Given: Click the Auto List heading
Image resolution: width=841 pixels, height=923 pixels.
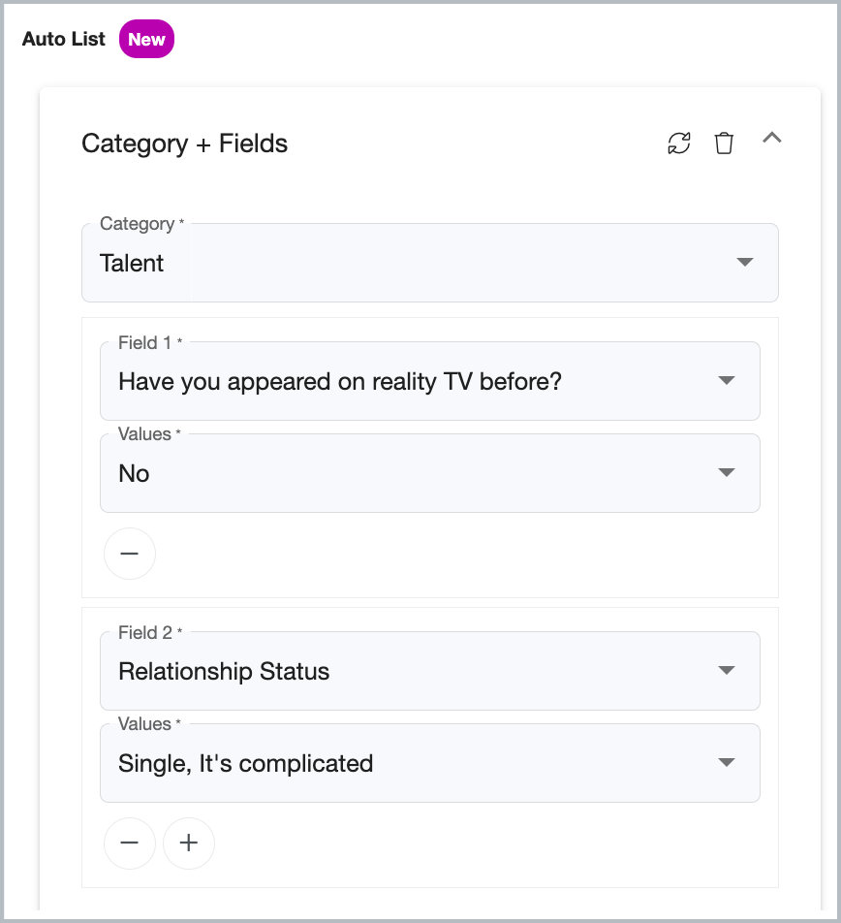Looking at the screenshot, I should tap(64, 39).
